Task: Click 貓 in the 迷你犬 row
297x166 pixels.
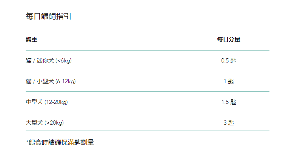Action: click(29, 61)
